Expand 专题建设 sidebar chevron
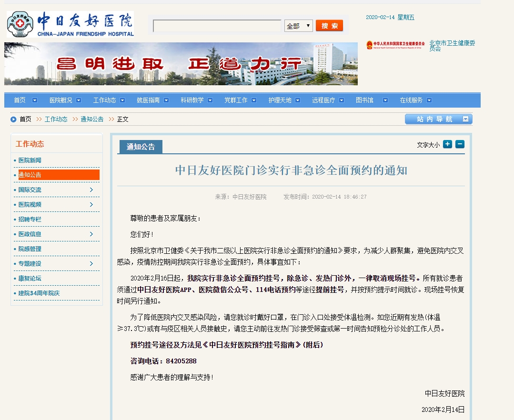This screenshot has width=514, height=420. (91, 263)
